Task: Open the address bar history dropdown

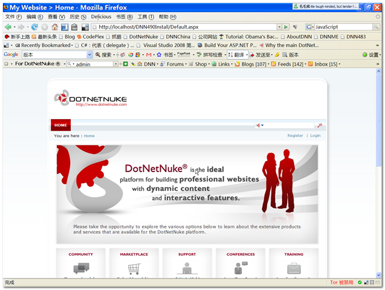Action: [279, 27]
